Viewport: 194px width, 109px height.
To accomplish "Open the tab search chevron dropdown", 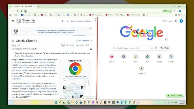I will tap(10, 6).
